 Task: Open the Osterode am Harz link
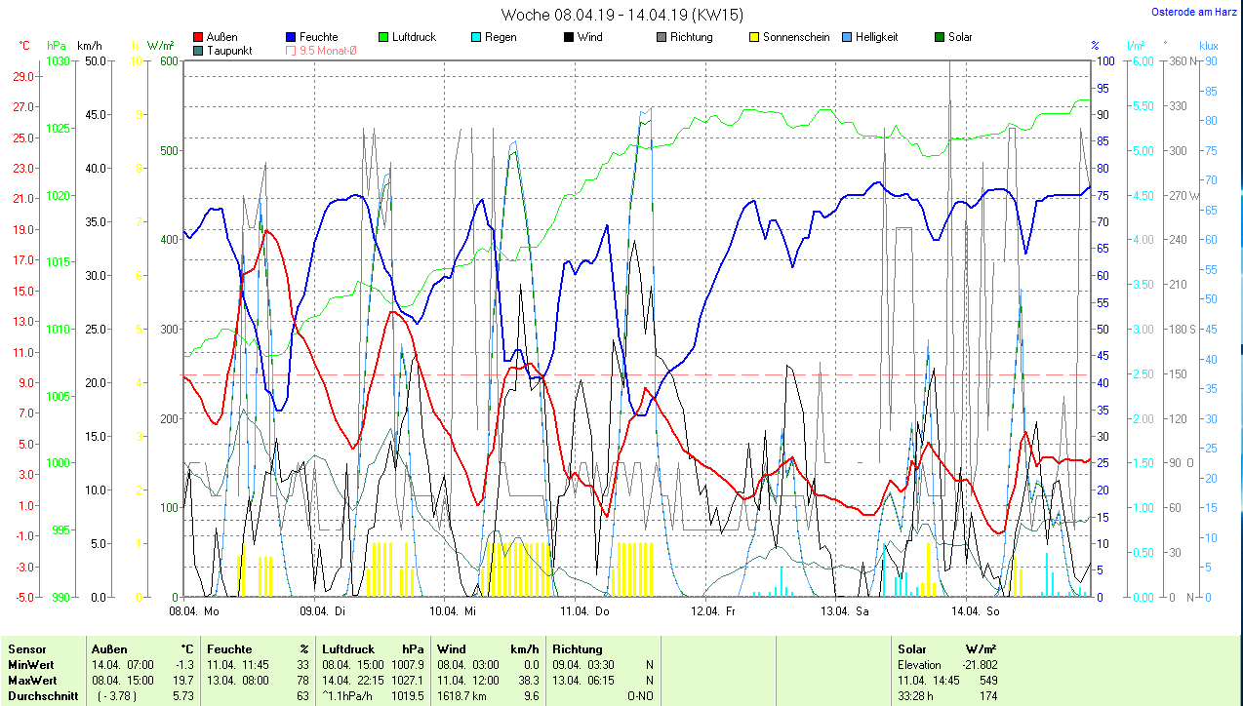tap(1193, 13)
